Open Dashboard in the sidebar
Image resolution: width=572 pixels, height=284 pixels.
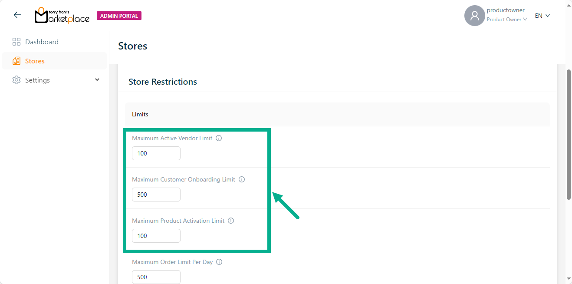click(42, 42)
